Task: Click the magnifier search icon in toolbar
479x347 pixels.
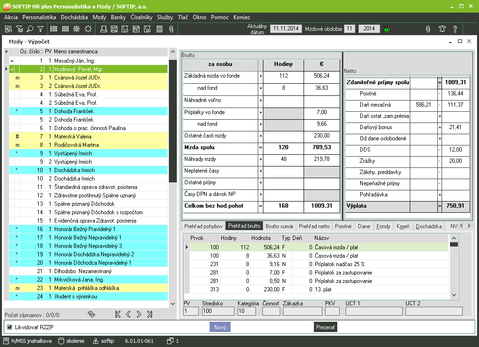Action: 29,29
